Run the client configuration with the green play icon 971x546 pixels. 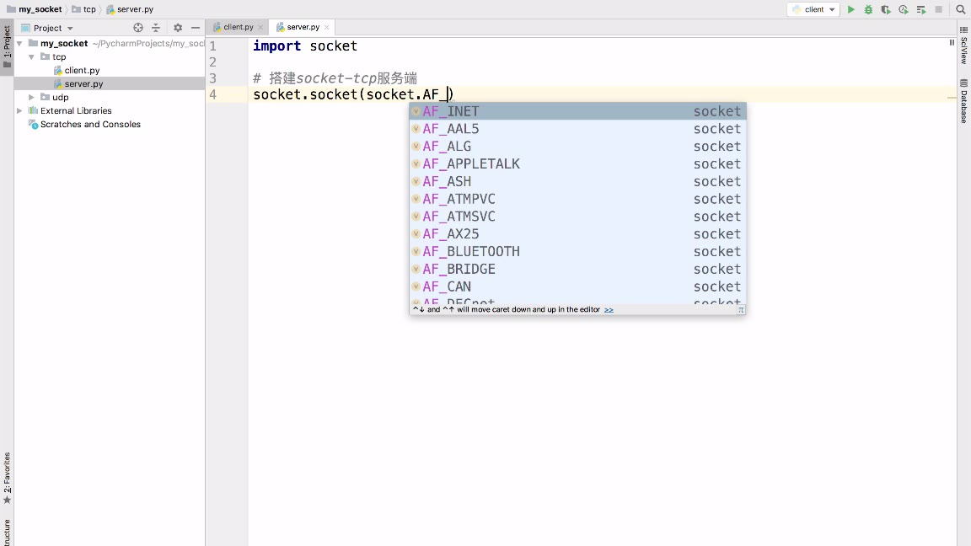(851, 10)
